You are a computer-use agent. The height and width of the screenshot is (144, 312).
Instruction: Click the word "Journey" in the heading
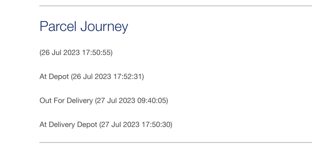[x=104, y=27]
